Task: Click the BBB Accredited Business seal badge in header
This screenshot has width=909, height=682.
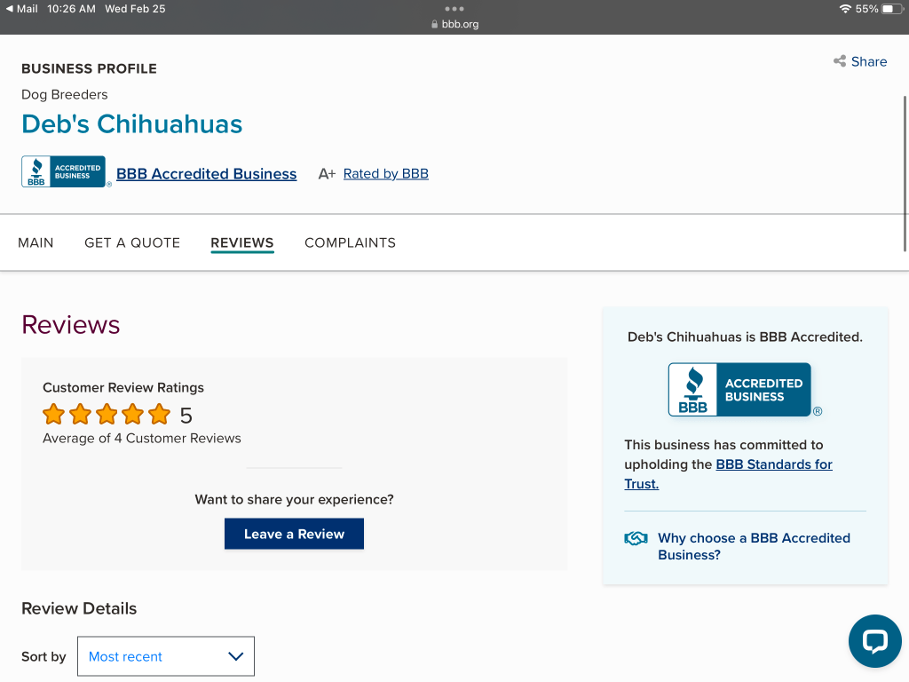Action: (x=64, y=172)
